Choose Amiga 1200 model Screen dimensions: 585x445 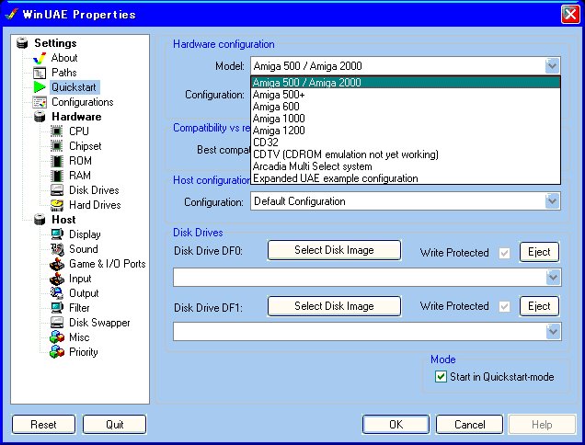tap(406, 131)
